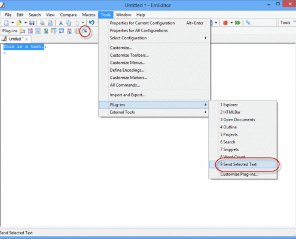Image resolution: width=296 pixels, height=239 pixels.
Task: Choose 3 Open Documents in submenu
Action: coord(243,119)
